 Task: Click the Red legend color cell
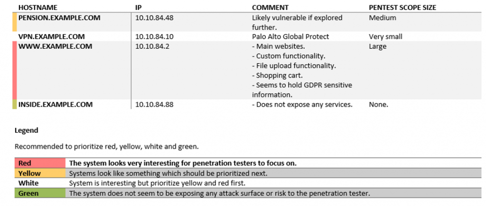[40, 163]
